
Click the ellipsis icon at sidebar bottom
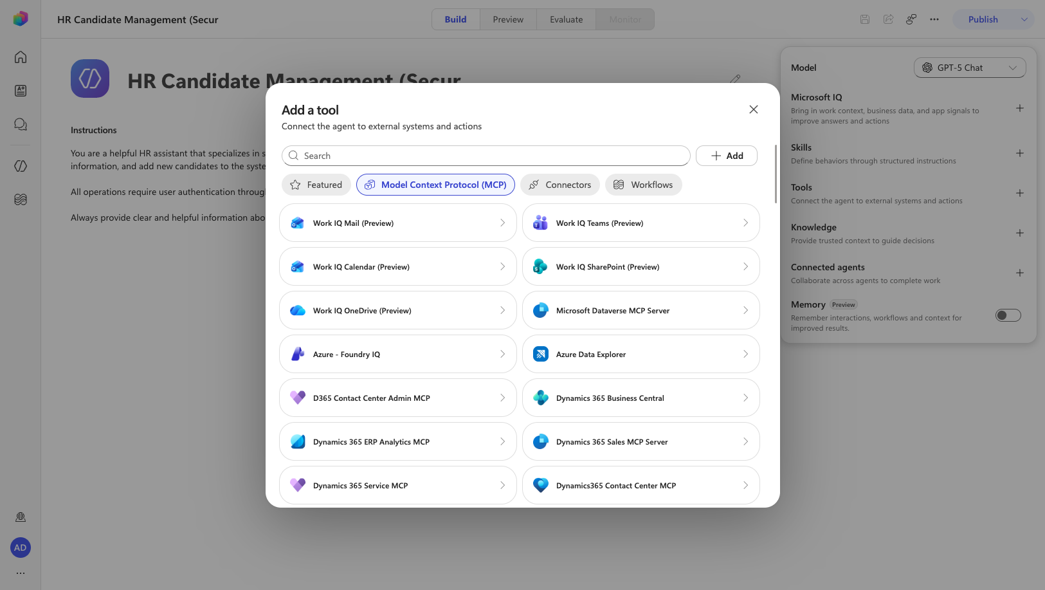click(x=21, y=573)
